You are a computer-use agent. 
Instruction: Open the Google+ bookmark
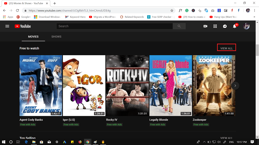(24, 17)
